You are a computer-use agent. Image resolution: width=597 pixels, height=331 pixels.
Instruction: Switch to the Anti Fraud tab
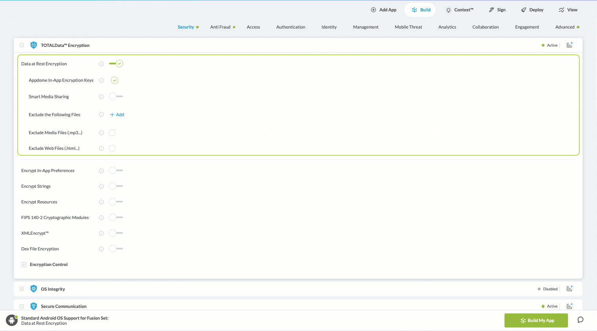click(x=220, y=27)
